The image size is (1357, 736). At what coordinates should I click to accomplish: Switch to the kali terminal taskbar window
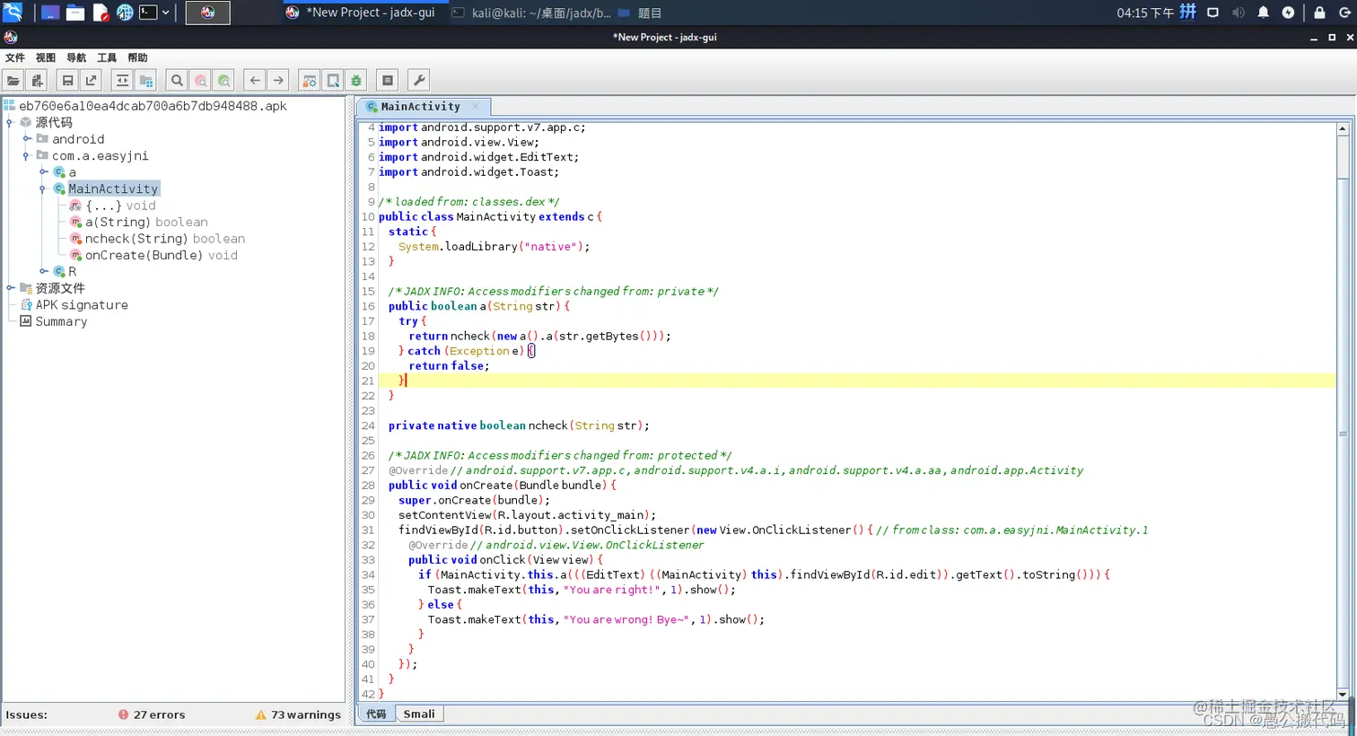point(531,13)
